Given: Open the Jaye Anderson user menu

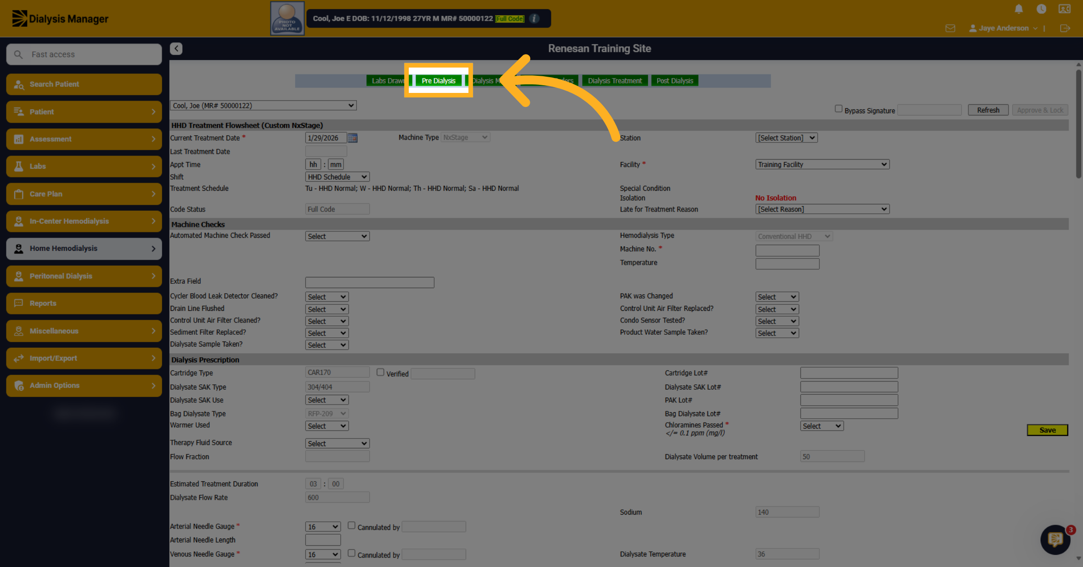Looking at the screenshot, I should 1004,28.
